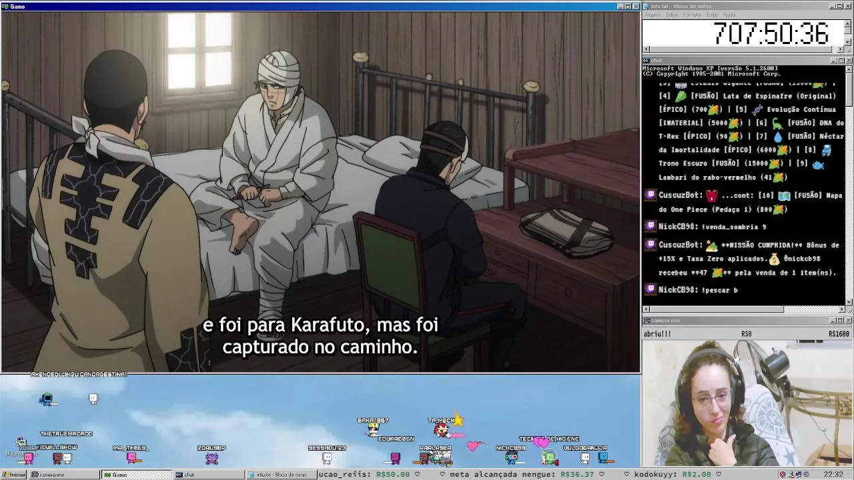Click the SAKAI397 flying avatar
This screenshot has width=854, height=480.
pos(373,429)
